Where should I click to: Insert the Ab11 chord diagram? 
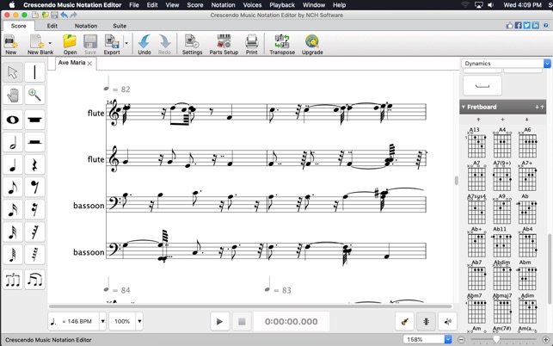tap(502, 242)
